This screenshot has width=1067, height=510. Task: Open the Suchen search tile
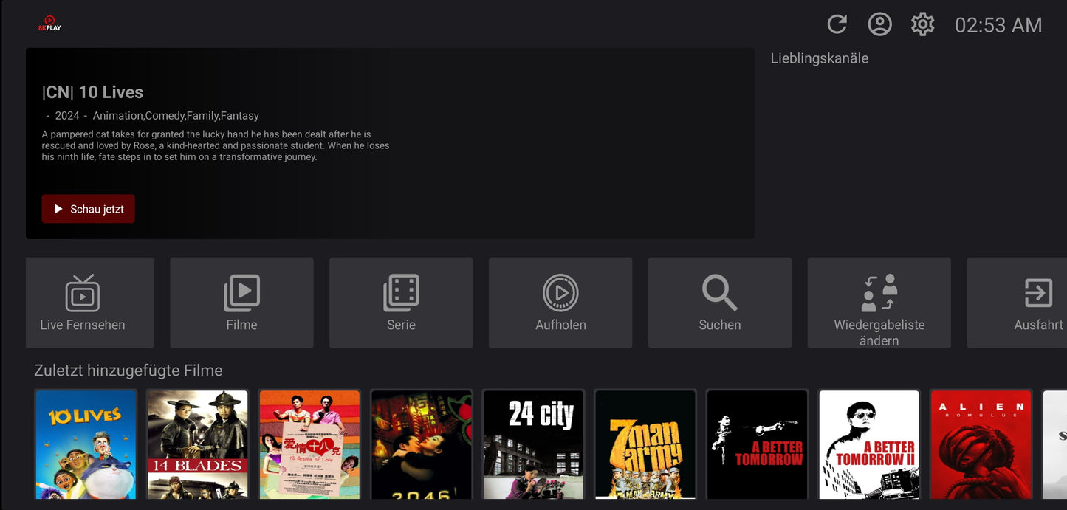tap(720, 303)
